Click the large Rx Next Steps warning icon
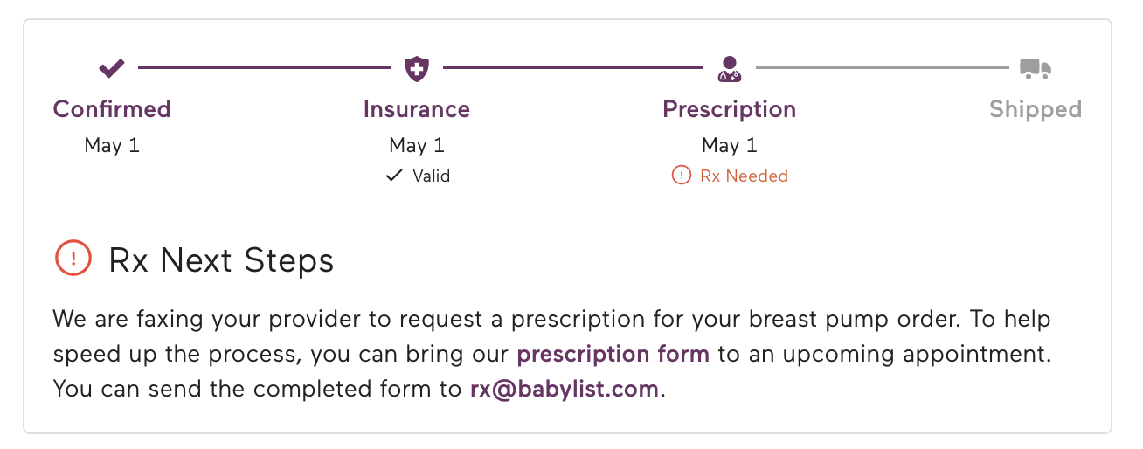1143x449 pixels. 73,258
